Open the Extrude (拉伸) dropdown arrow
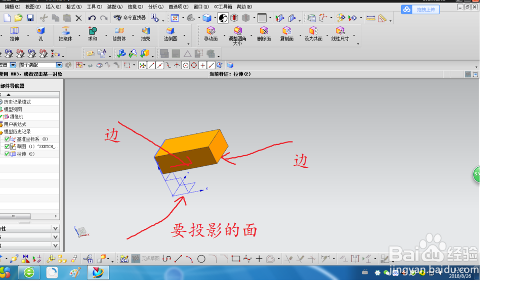This screenshot has height=287, width=506. [x=28, y=35]
